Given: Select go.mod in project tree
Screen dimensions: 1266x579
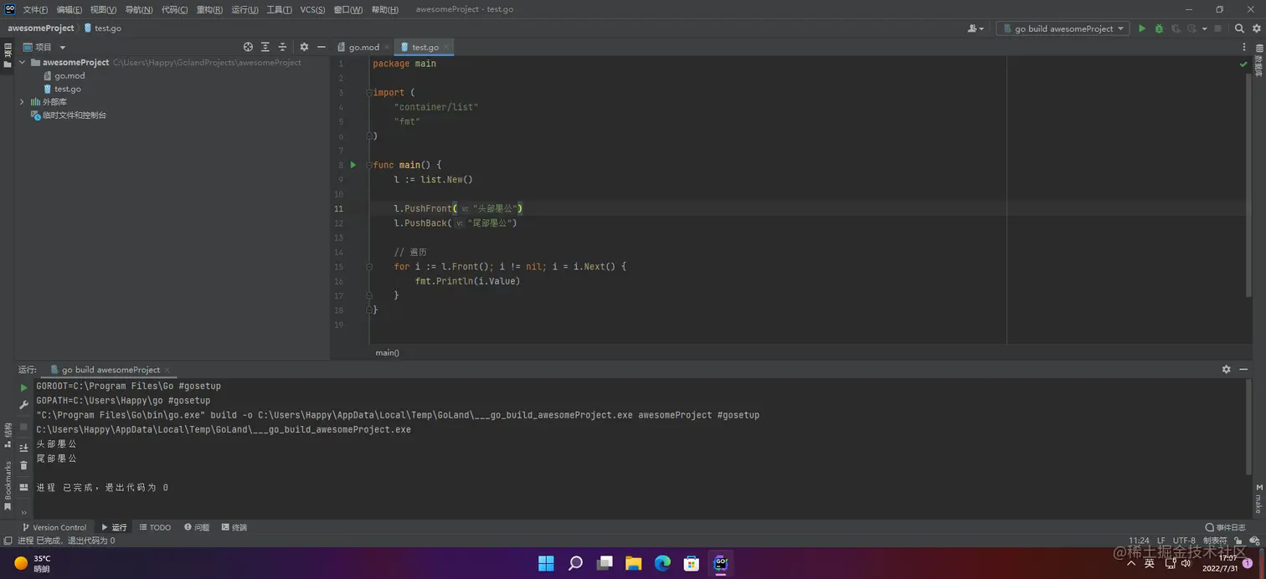Looking at the screenshot, I should pyautogui.click(x=69, y=75).
